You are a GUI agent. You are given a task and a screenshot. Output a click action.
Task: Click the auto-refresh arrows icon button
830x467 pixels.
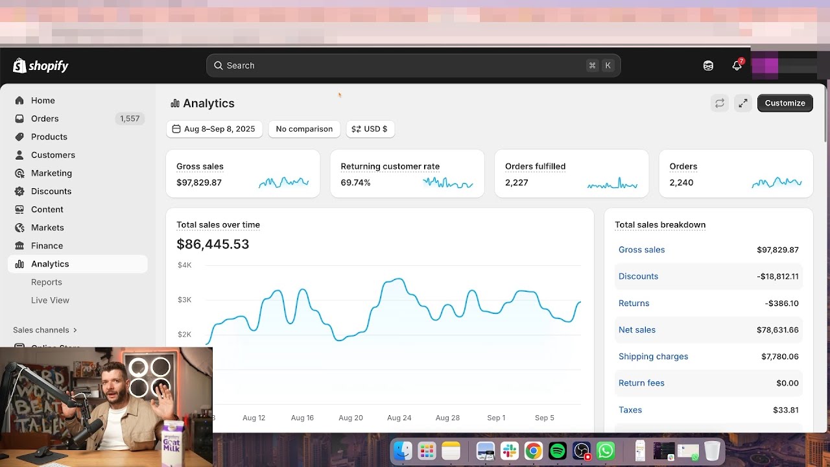pyautogui.click(x=720, y=103)
